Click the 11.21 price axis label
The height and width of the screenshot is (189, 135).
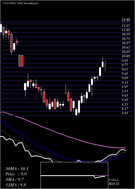coord(126,26)
